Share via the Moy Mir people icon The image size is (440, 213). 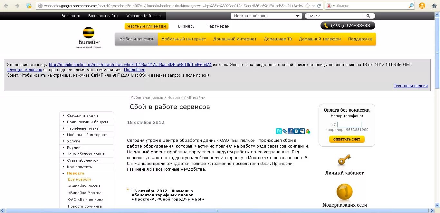(302, 131)
